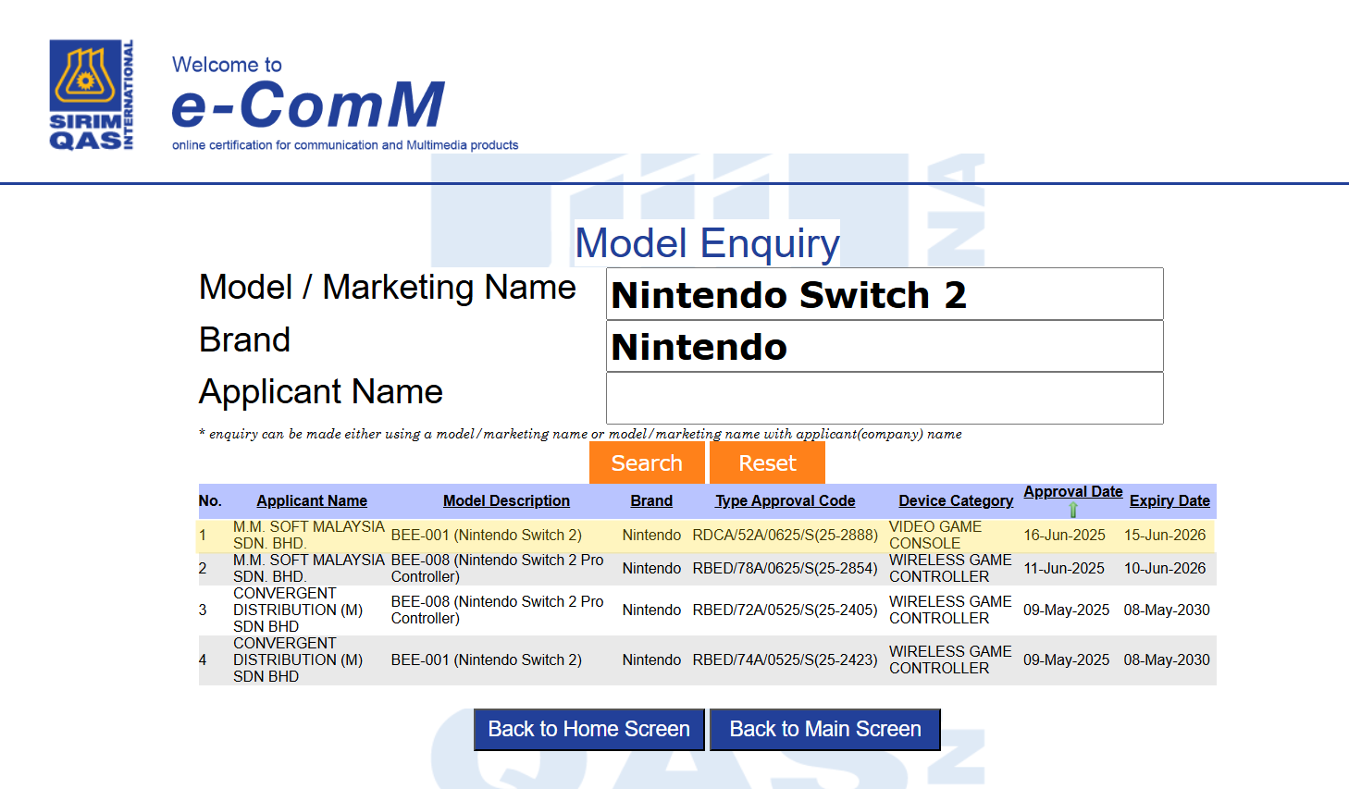Select code RBED/78A/0625/S(25-2854)
This screenshot has width=1349, height=789.
coord(785,568)
